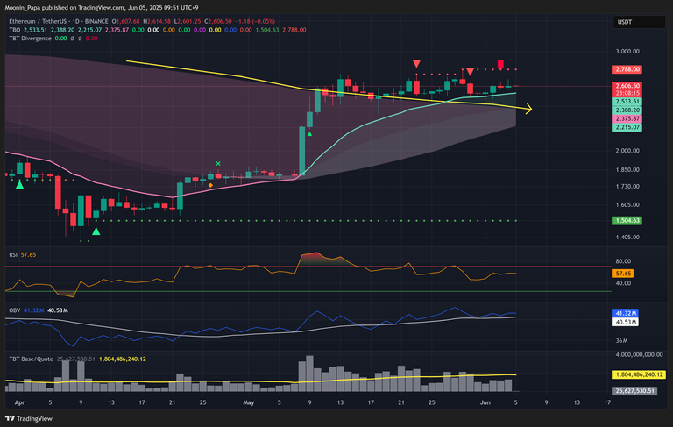Click the green triangle below the April 11 low

pyautogui.click(x=96, y=231)
